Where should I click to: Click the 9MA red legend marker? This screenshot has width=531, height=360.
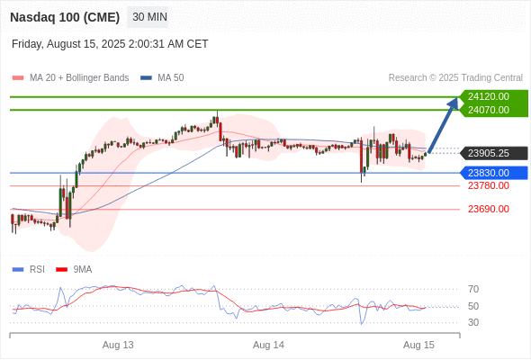(61, 270)
